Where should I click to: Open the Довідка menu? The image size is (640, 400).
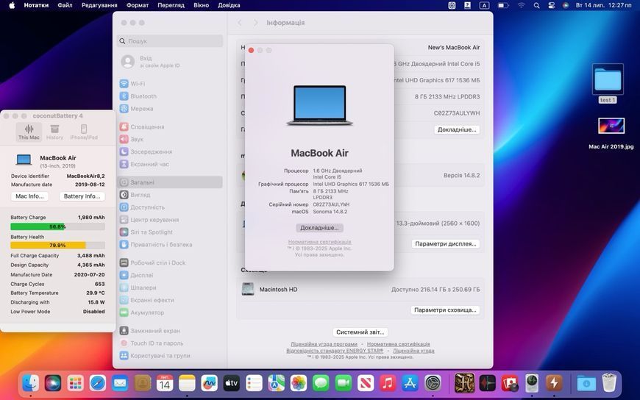click(229, 5)
